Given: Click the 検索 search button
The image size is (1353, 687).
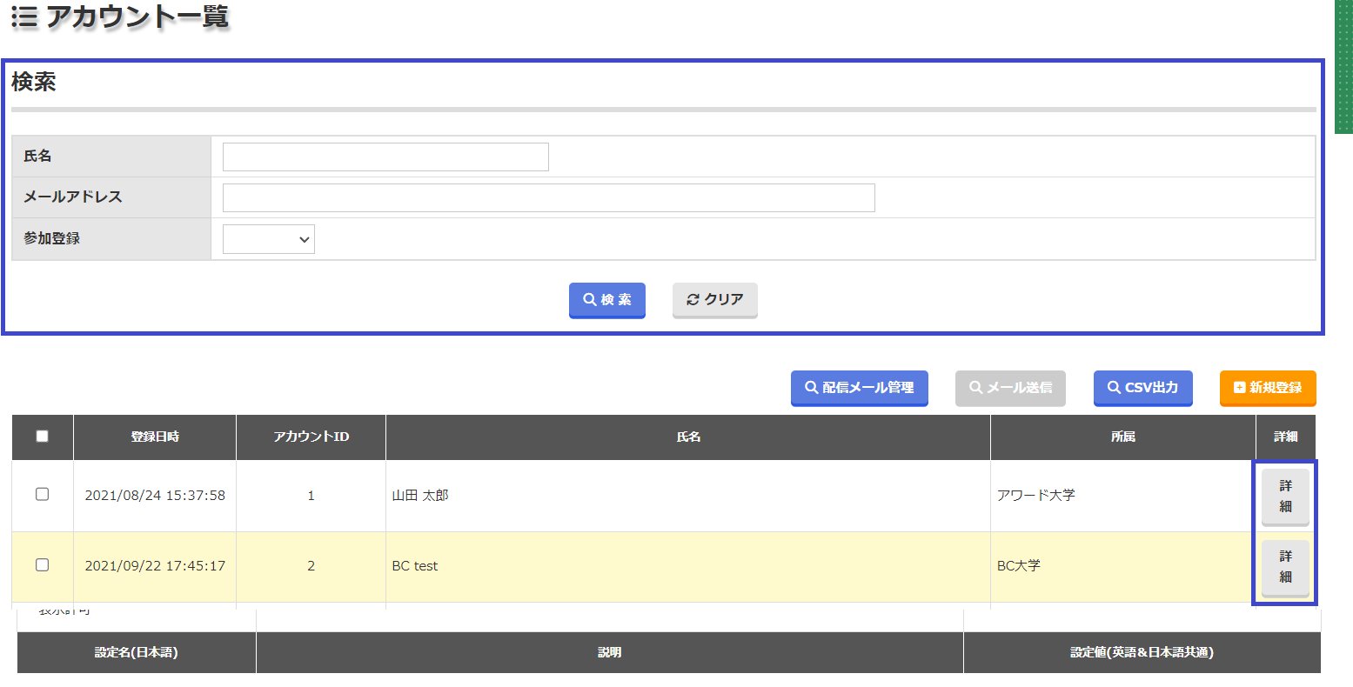Looking at the screenshot, I should [x=606, y=300].
